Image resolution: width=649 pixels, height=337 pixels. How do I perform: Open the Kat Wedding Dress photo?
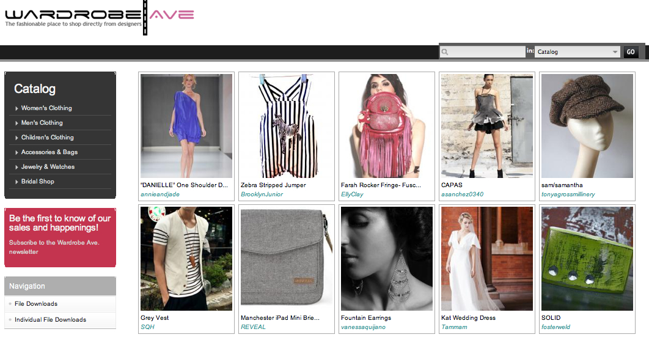(x=486, y=259)
